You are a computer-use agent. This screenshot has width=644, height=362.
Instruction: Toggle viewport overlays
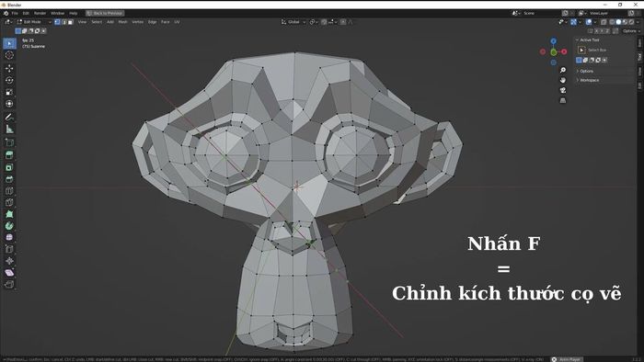pyautogui.click(x=589, y=22)
